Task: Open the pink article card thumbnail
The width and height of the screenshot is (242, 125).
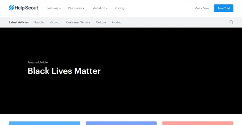Action: point(198,123)
